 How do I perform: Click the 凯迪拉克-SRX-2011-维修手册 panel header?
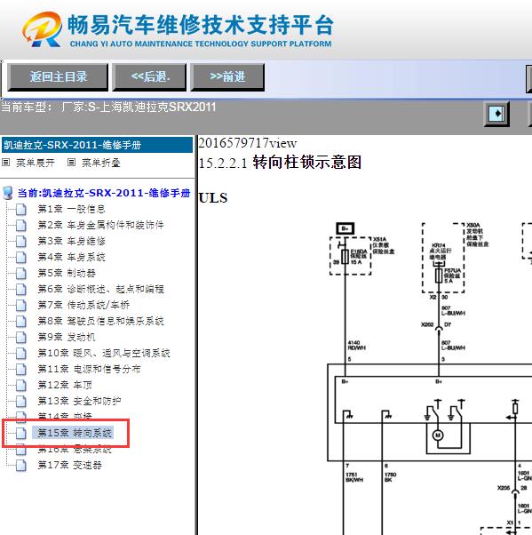click(x=97, y=145)
